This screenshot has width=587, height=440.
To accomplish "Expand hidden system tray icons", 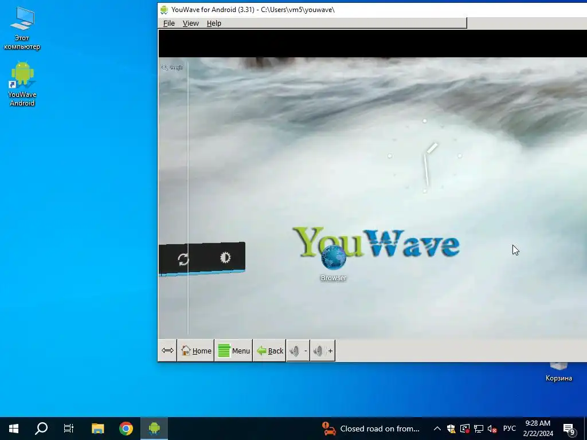I will point(437,429).
